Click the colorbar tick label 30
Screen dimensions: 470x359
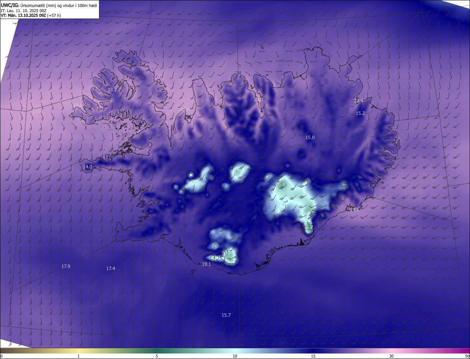391,356
